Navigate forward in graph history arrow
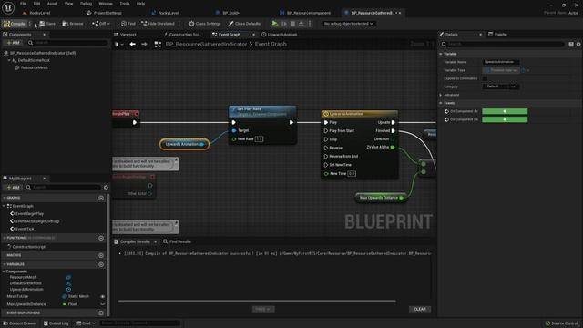Viewport: 583px width, 328px height. 144,45
